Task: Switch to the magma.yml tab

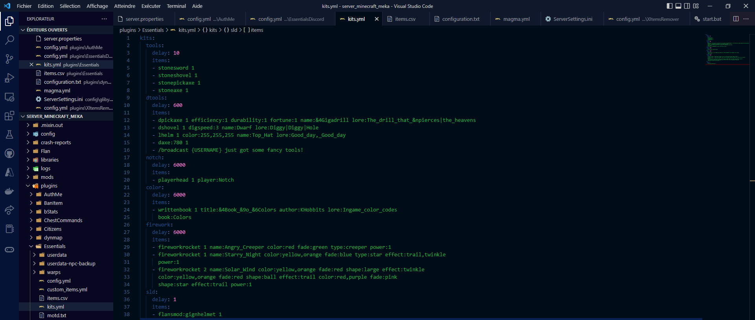Action: (516, 19)
